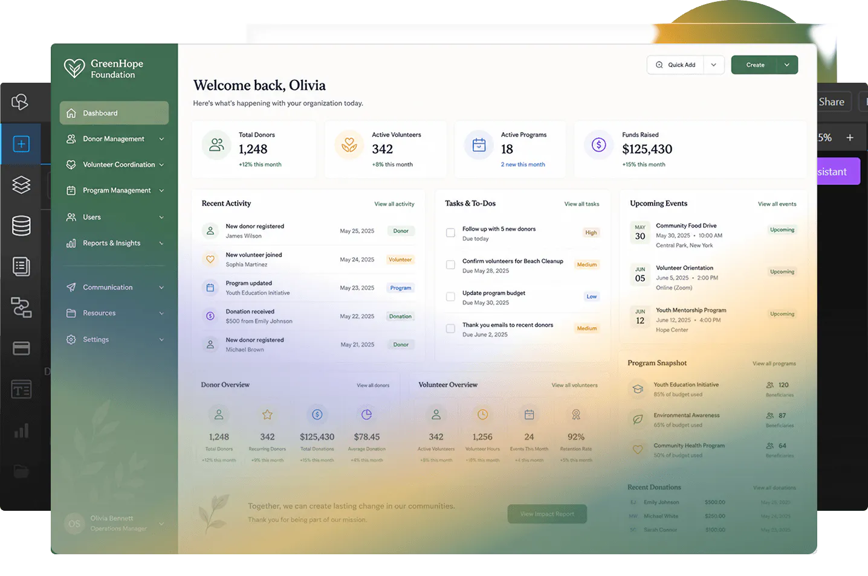Click the Total Donors people icon
Image resolution: width=868 pixels, height=576 pixels.
point(216,145)
